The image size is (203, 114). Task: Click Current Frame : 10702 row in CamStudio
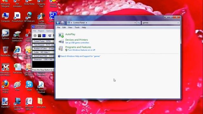[x=43, y=41]
